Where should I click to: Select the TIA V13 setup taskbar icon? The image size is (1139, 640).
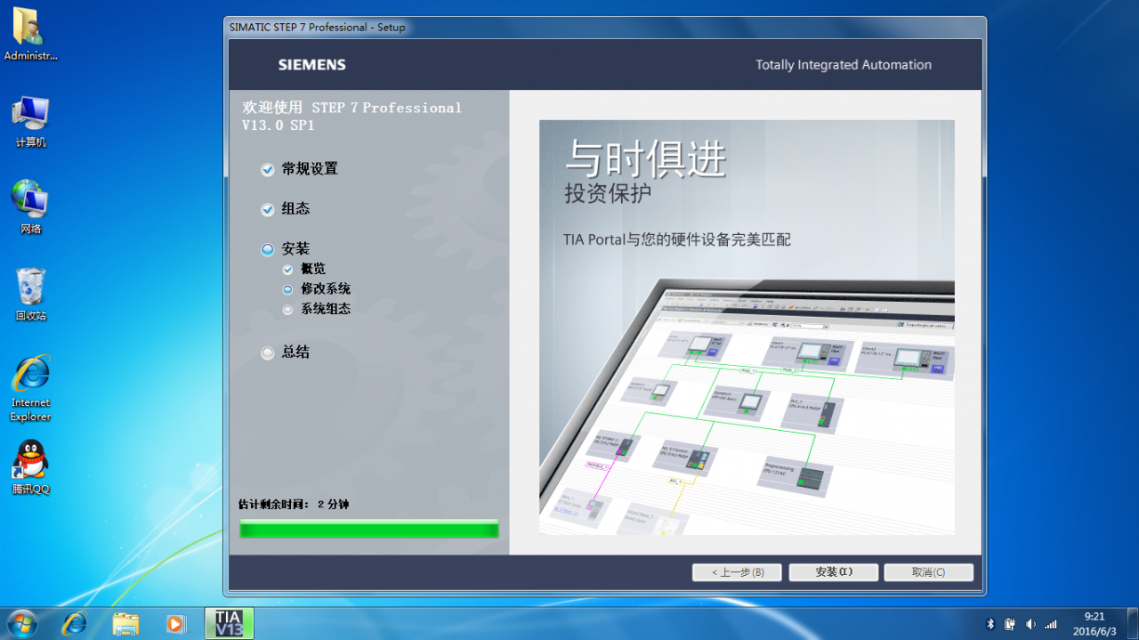tap(229, 623)
